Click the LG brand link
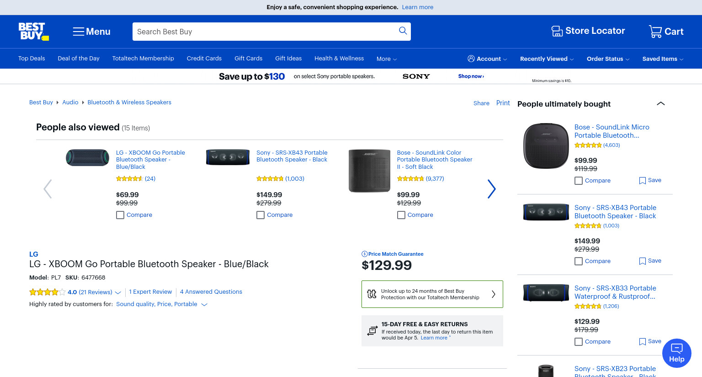This screenshot has width=702, height=377. 34,254
